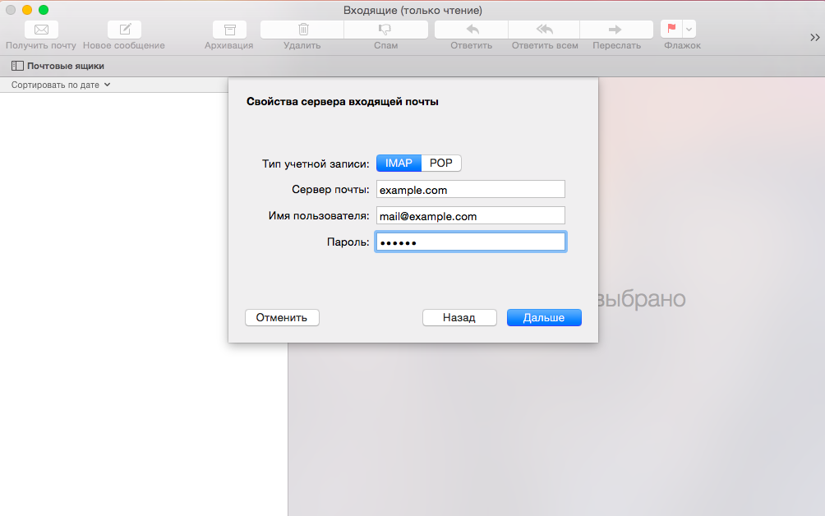Viewport: 825px width, 516px height.
Task: Open the flag color dropdown arrow
Action: (689, 30)
